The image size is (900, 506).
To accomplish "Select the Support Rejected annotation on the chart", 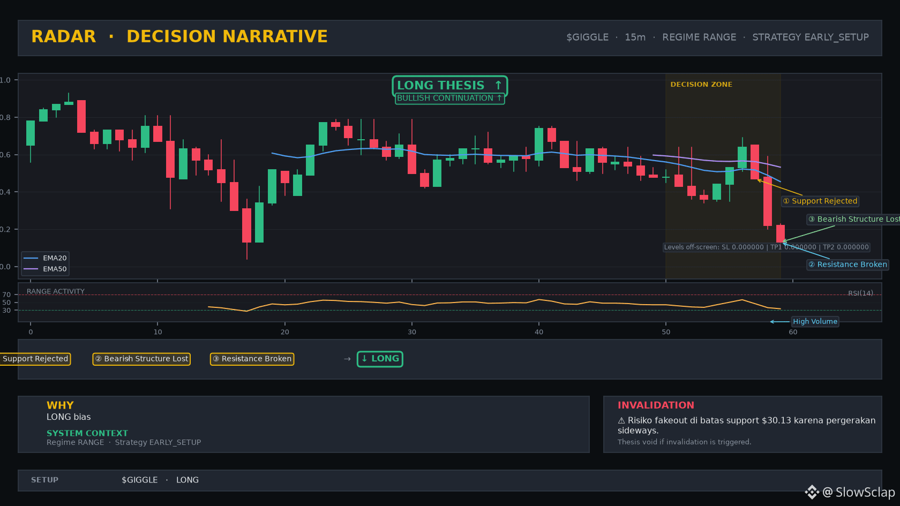I will click(820, 201).
